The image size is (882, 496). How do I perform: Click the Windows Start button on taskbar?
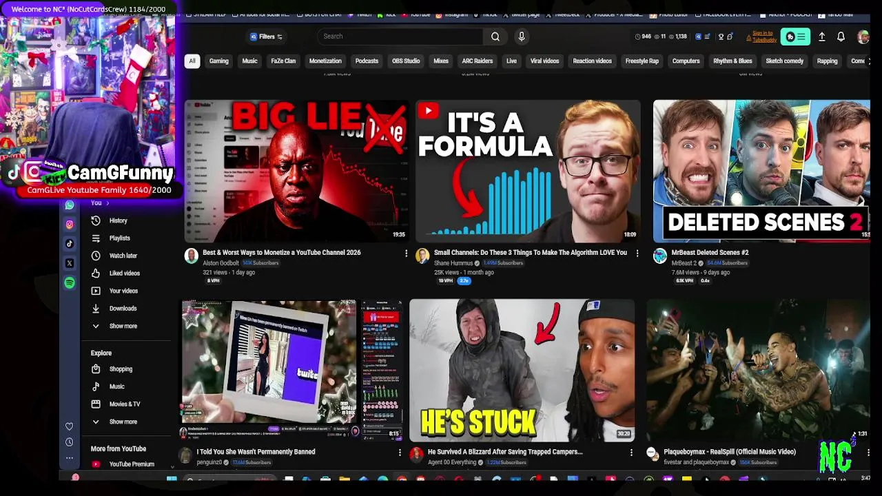click(172, 479)
